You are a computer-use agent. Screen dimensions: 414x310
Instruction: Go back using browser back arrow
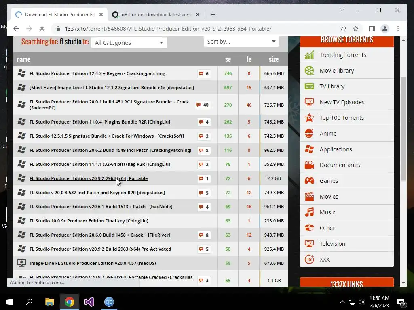pos(16,29)
